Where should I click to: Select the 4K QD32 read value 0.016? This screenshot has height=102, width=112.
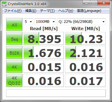click(44, 80)
